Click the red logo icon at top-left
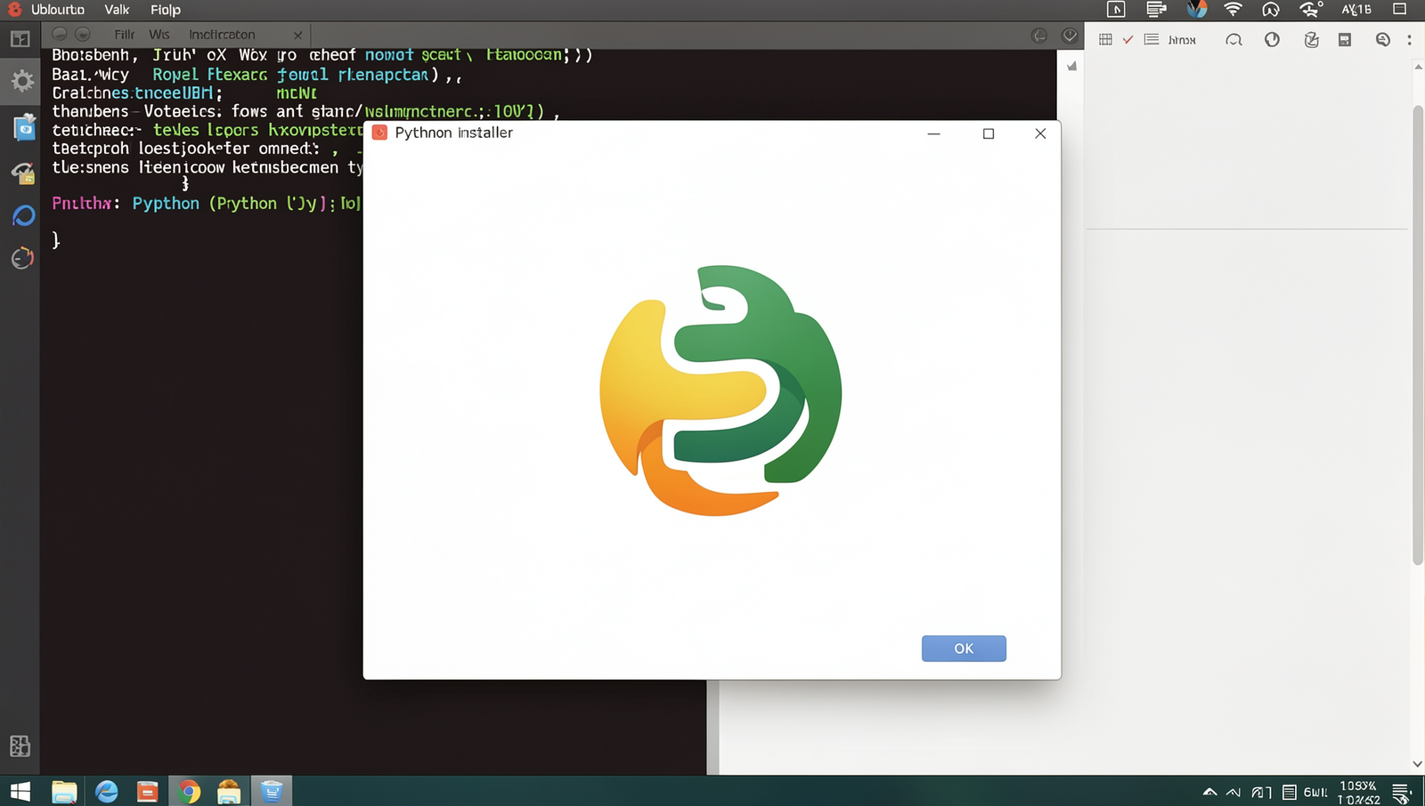Screen dimensions: 1425x806 (14, 10)
